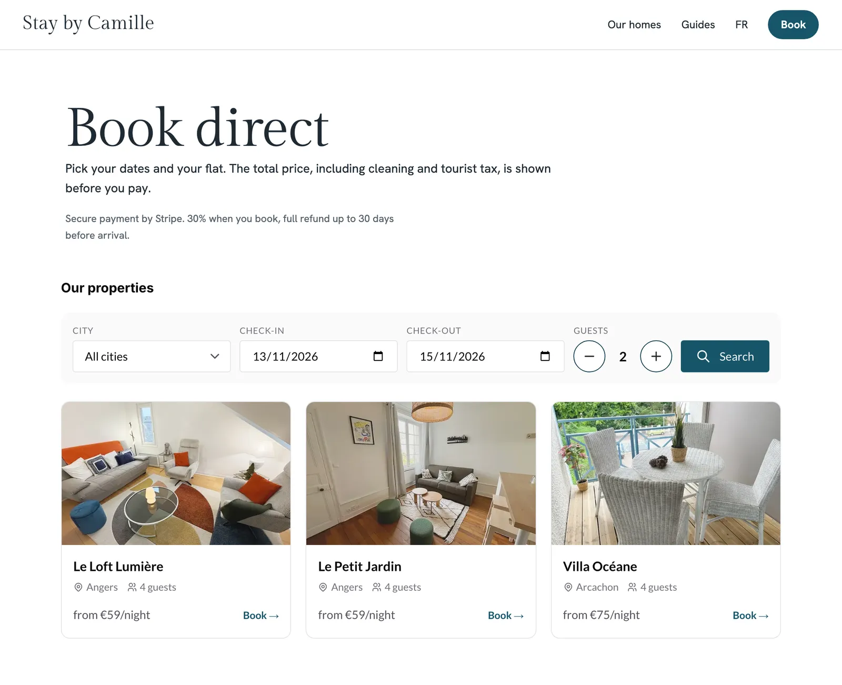Open the check-in calendar picker icon
Viewport: 842px width, 685px height.
(x=378, y=356)
